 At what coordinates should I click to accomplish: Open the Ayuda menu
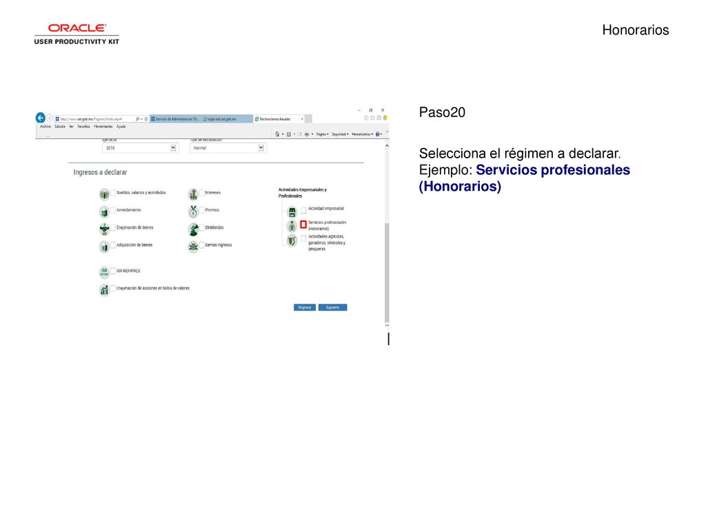coord(121,127)
